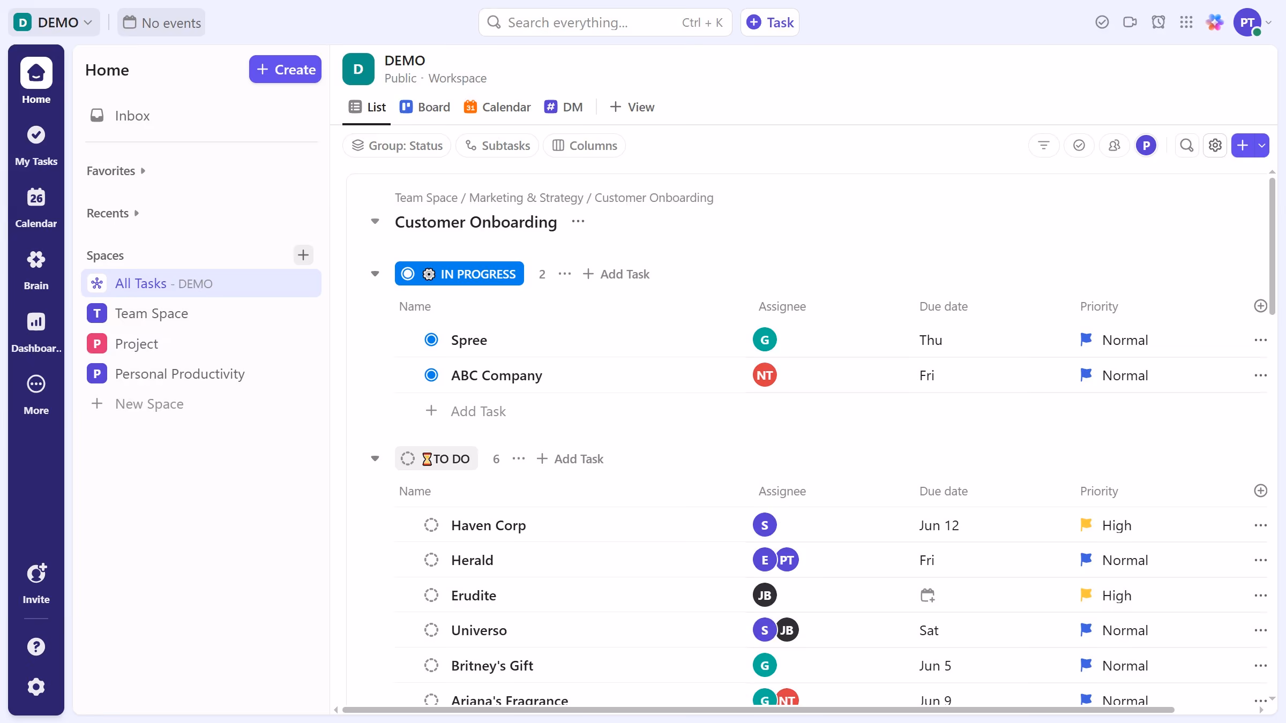Open the Help question mark icon
The image size is (1286, 723).
pyautogui.click(x=36, y=646)
